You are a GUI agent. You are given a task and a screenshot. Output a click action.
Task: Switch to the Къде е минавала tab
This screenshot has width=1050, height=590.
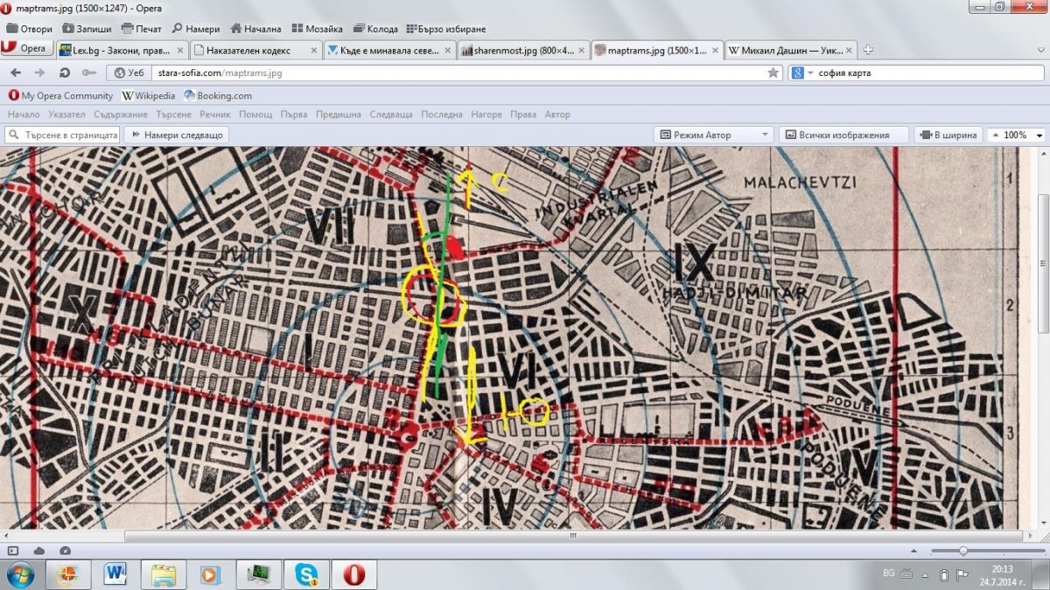pos(389,50)
